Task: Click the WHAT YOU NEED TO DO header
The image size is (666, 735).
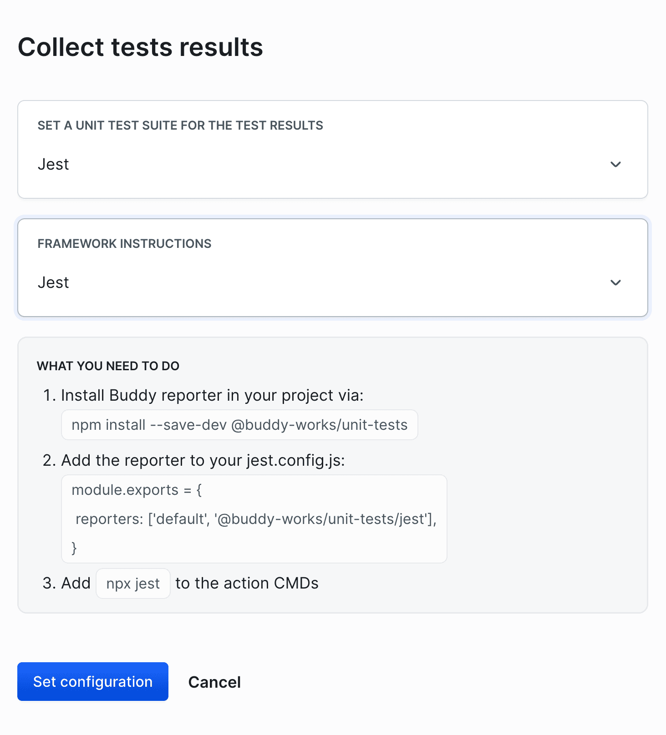Action: click(x=108, y=366)
